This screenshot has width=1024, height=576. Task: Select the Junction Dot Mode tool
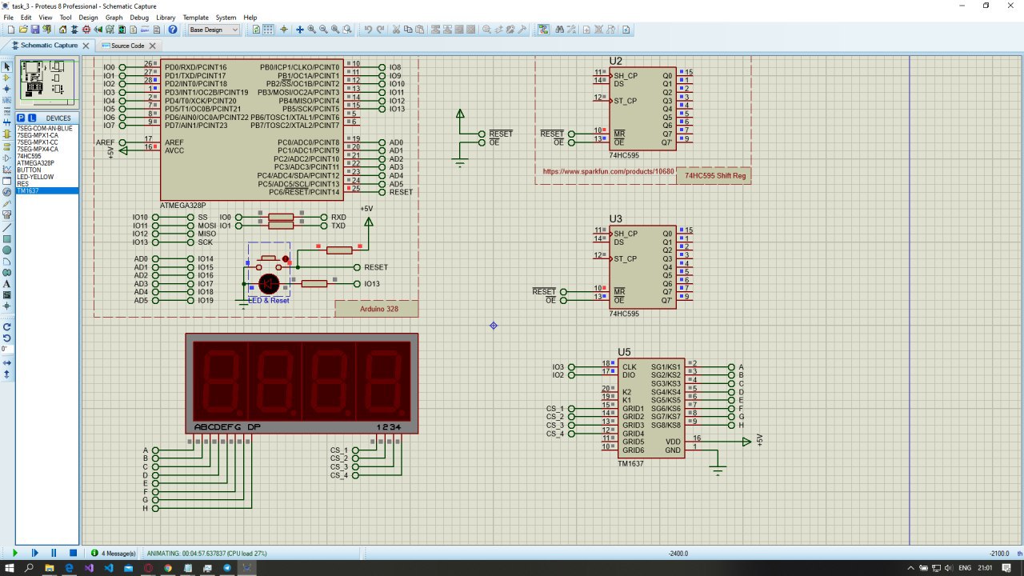click(7, 89)
